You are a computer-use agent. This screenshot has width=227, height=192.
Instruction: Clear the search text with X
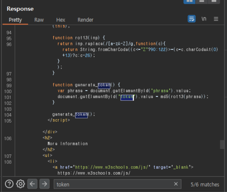(x=176, y=184)
